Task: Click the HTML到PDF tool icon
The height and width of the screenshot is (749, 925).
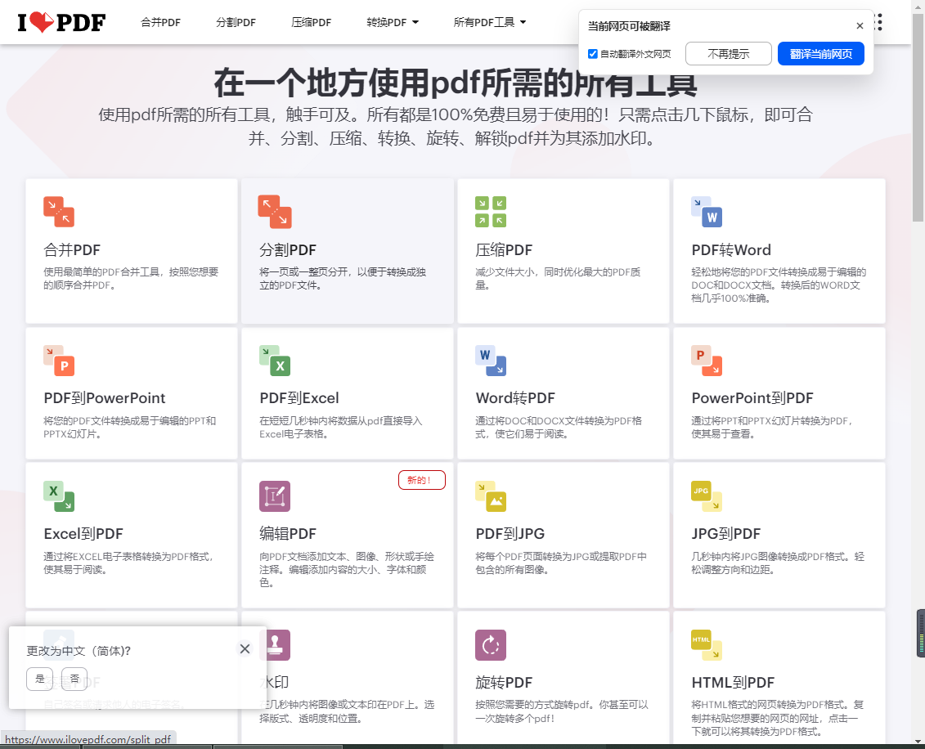Action: 707,644
